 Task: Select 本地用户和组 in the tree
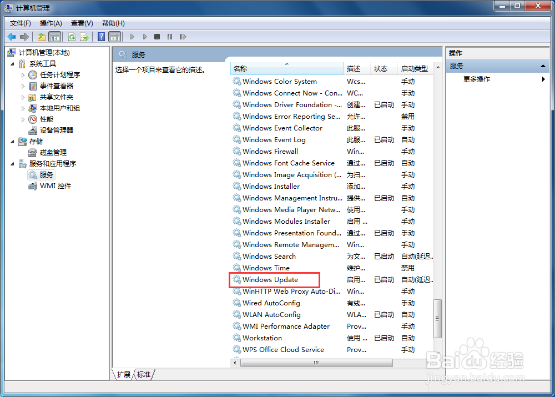60,108
